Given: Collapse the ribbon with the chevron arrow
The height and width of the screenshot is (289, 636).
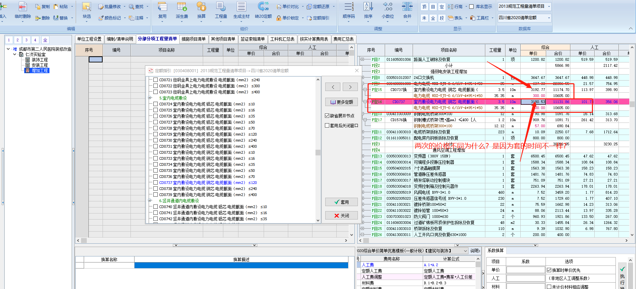Looking at the screenshot, I should (631, 29).
